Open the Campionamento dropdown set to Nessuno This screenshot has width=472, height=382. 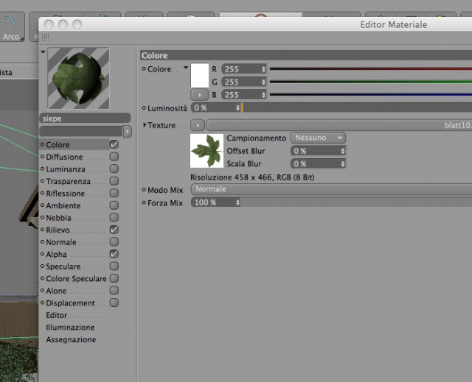(318, 138)
